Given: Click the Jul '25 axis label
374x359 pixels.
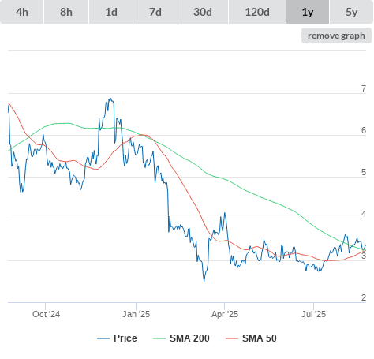Looking at the screenshot, I should click(313, 314).
